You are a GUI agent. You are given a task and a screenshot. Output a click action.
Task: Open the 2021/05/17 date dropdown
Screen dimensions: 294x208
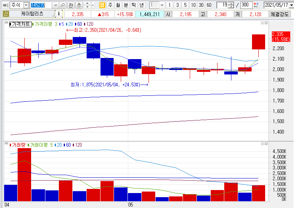(x=291, y=5)
